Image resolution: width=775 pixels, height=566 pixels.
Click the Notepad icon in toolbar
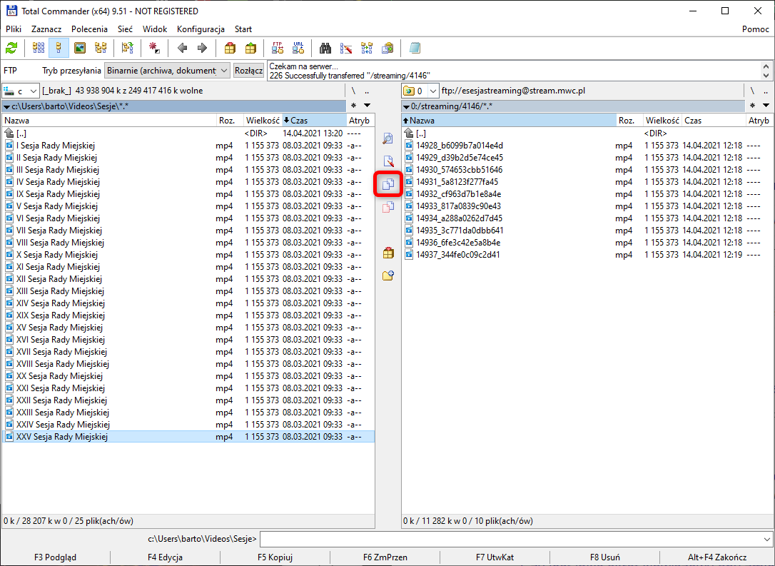pyautogui.click(x=415, y=48)
